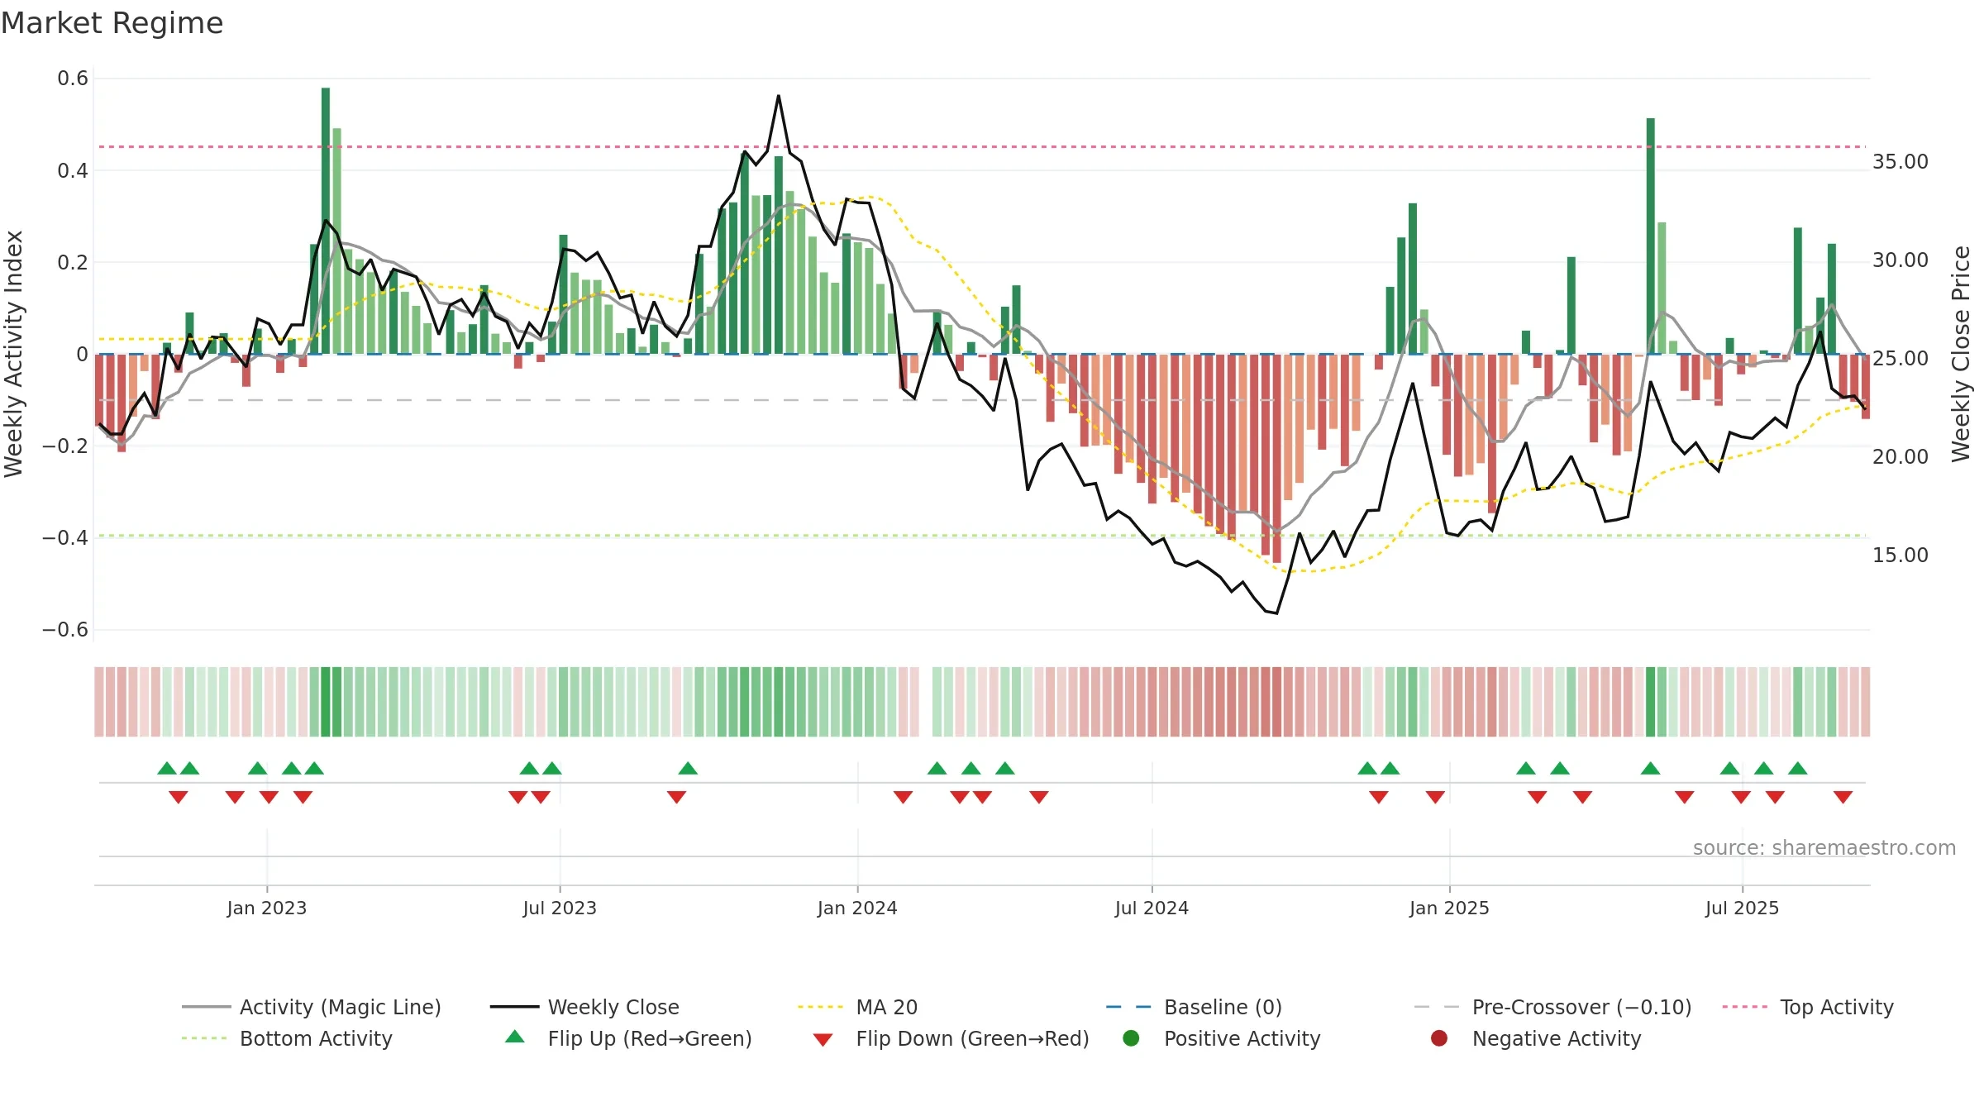Toggle the Flip Down (Green→Red) legend entry
The height and width of the screenshot is (1116, 1984).
tap(951, 1038)
